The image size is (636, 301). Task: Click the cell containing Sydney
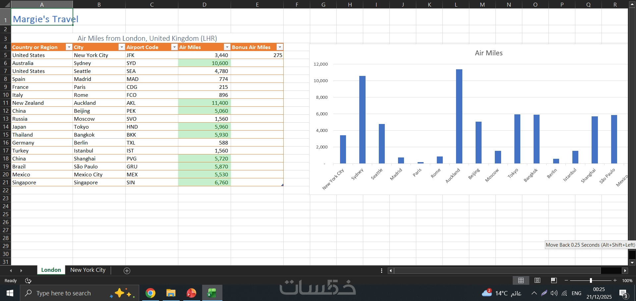99,63
